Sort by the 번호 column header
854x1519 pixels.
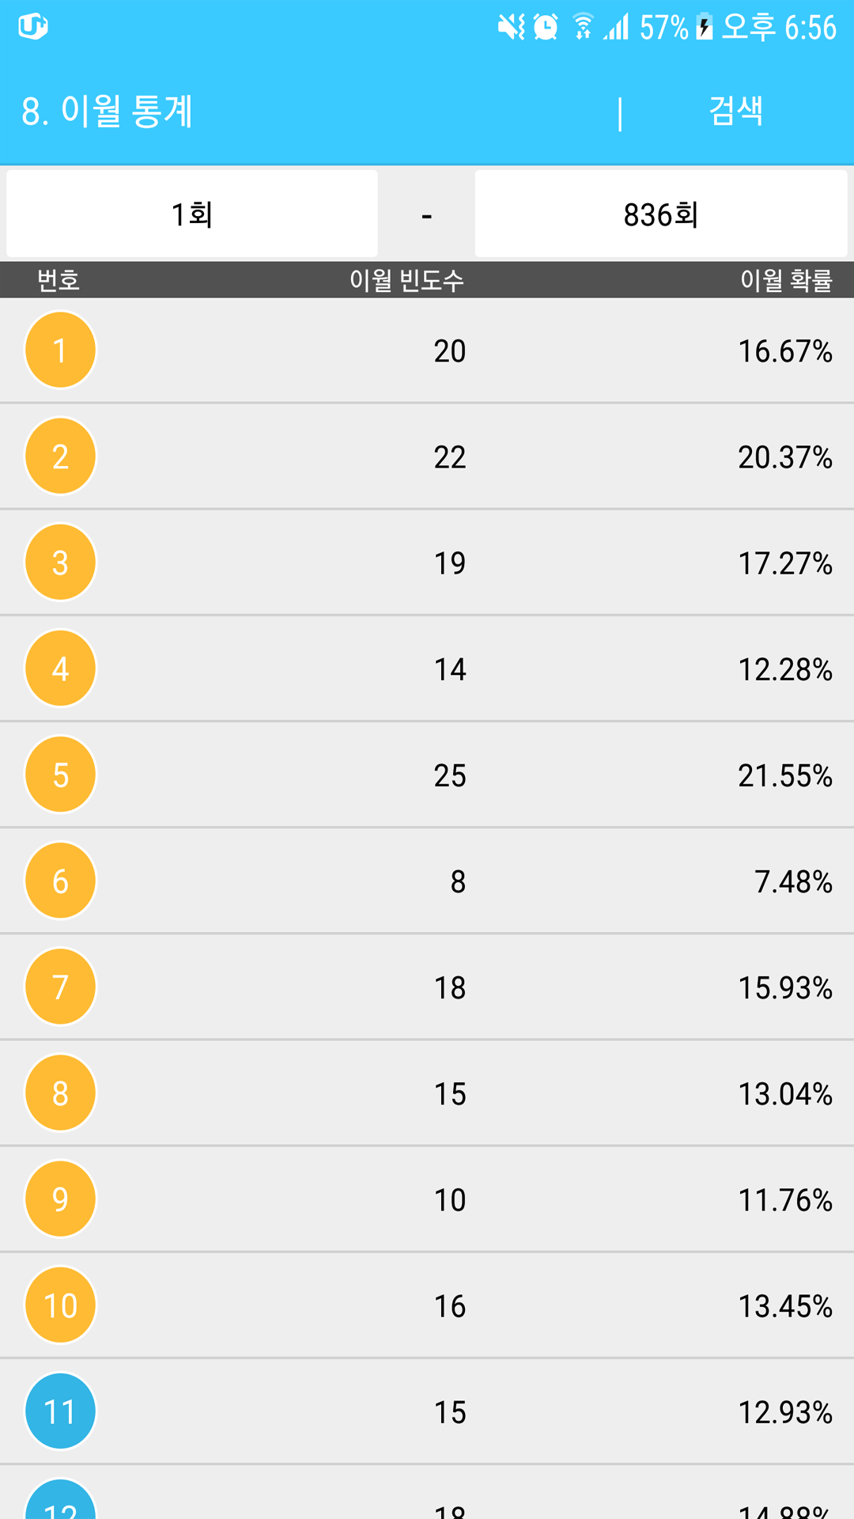pyautogui.click(x=59, y=280)
